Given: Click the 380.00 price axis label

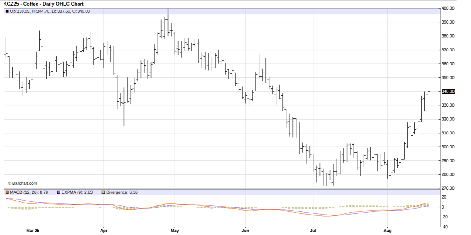Looking at the screenshot, I should click(x=448, y=36).
